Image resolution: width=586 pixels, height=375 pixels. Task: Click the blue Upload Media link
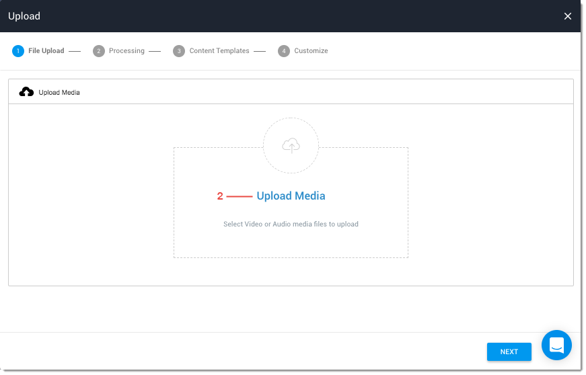coord(291,196)
